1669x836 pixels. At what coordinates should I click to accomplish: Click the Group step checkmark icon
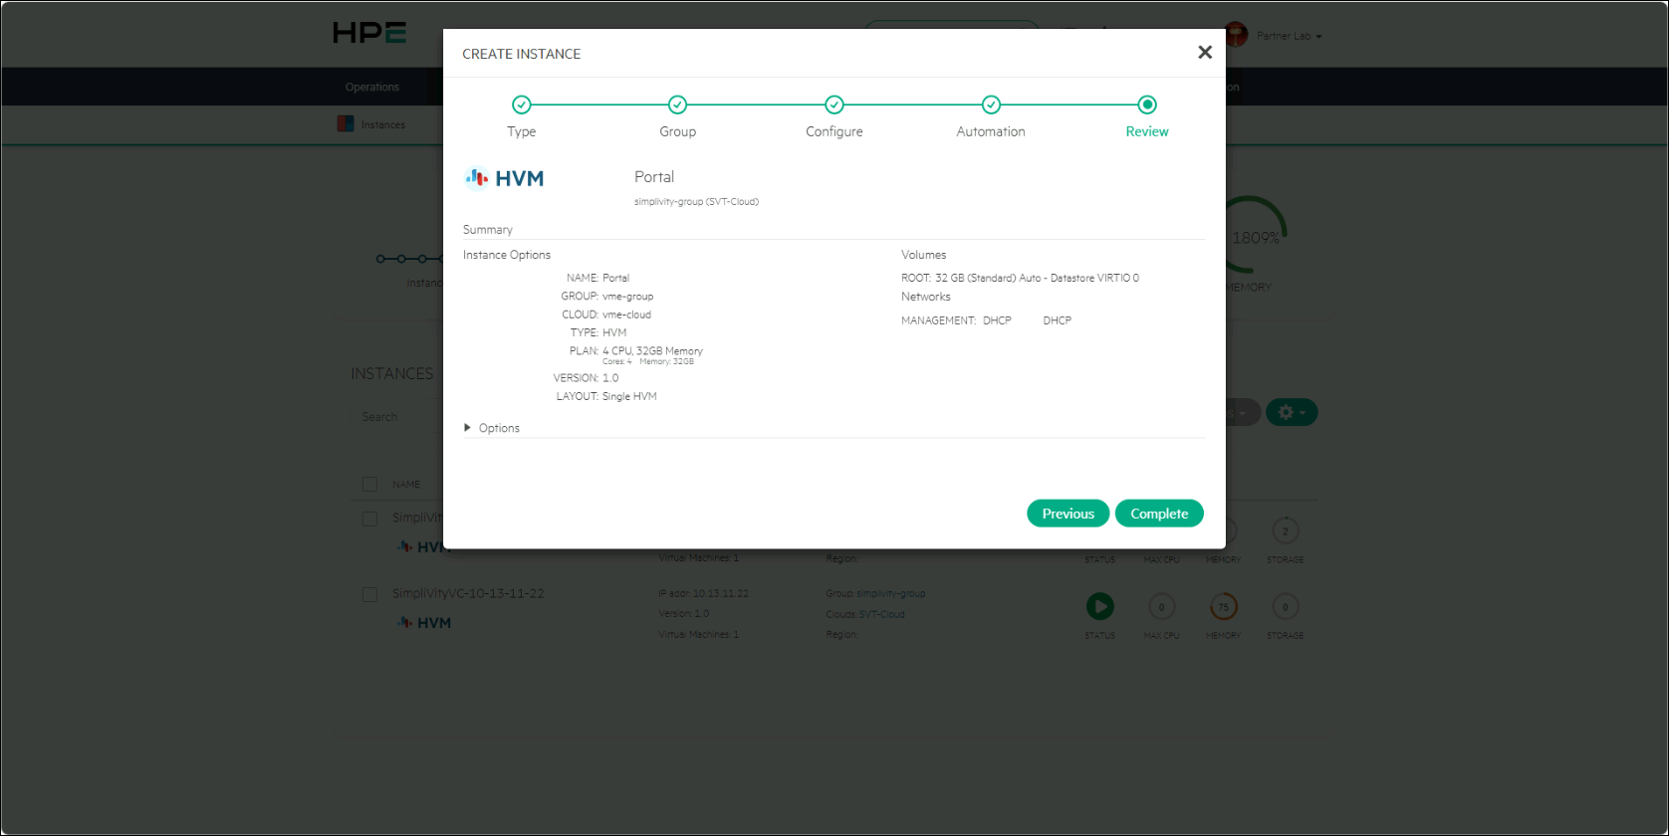[x=677, y=104]
